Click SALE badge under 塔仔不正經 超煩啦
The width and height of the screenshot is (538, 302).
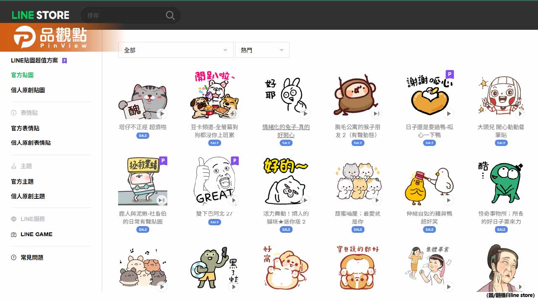[x=143, y=135]
